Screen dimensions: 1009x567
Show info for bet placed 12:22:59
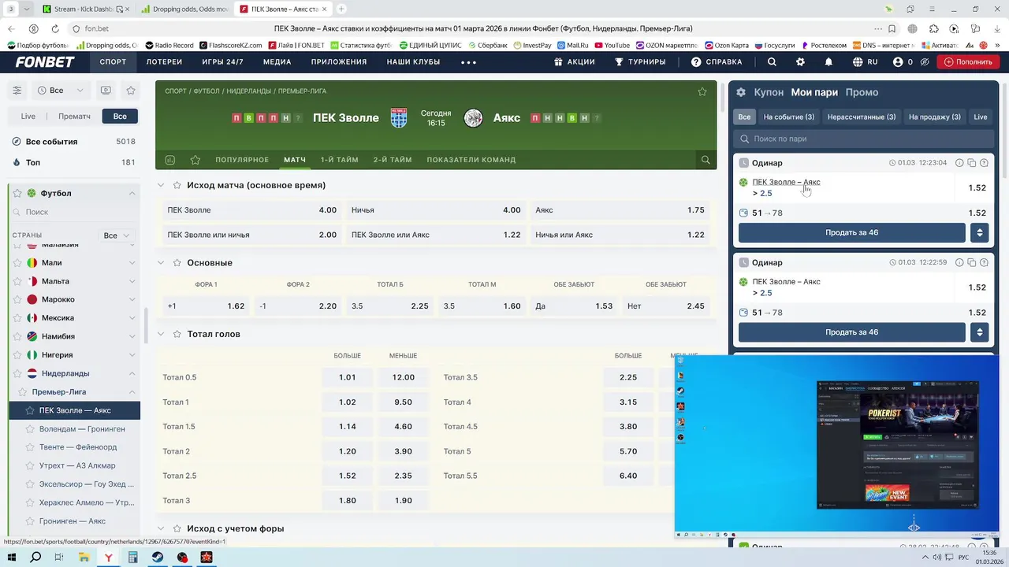(959, 262)
